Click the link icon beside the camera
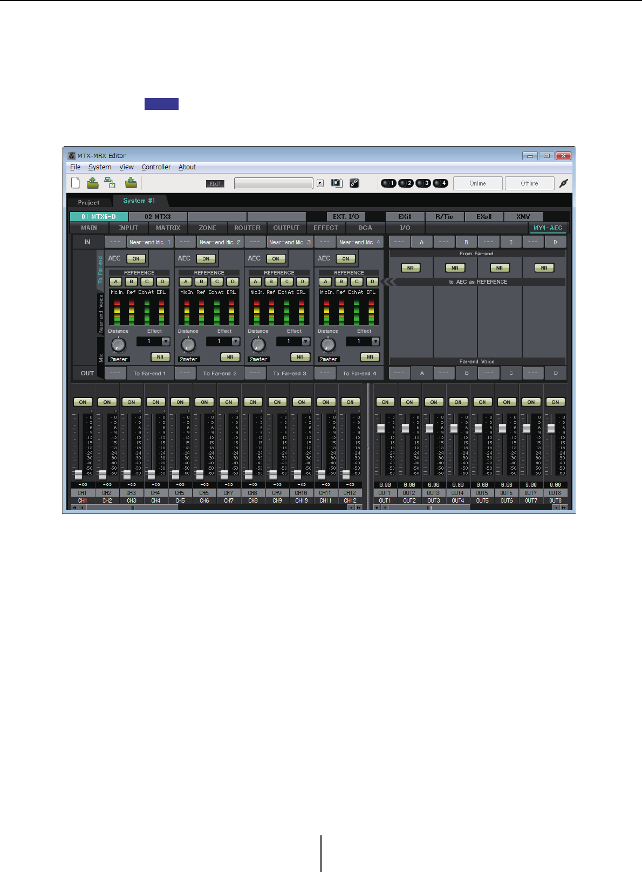This screenshot has height=872, width=642. point(354,183)
